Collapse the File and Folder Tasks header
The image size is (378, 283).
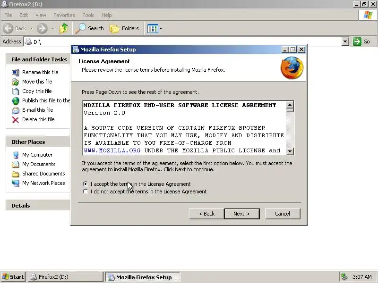[x=38, y=59]
